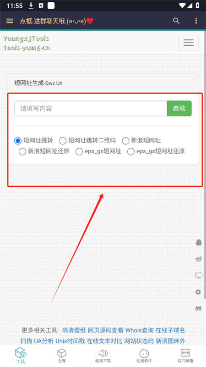Go to the 临时邮箱 bottom tab
This screenshot has height=367, width=206.
pyautogui.click(x=185, y=356)
